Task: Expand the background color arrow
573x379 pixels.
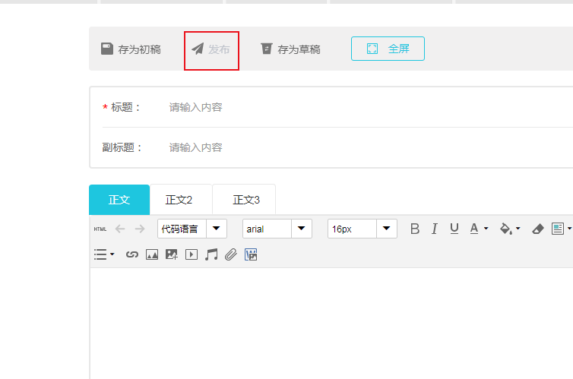Action: [518, 229]
